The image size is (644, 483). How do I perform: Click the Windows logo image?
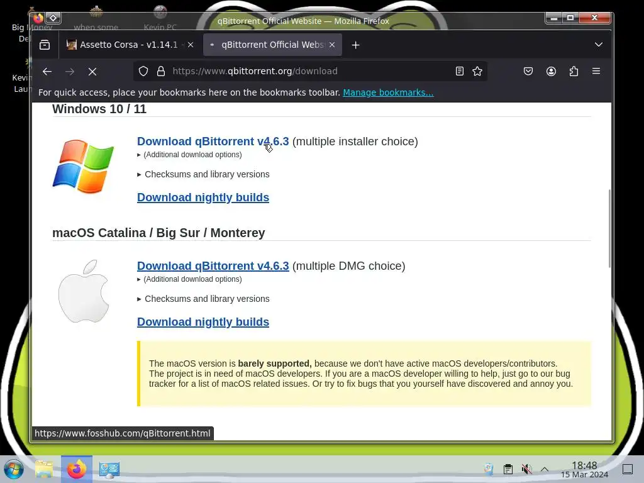point(84,166)
